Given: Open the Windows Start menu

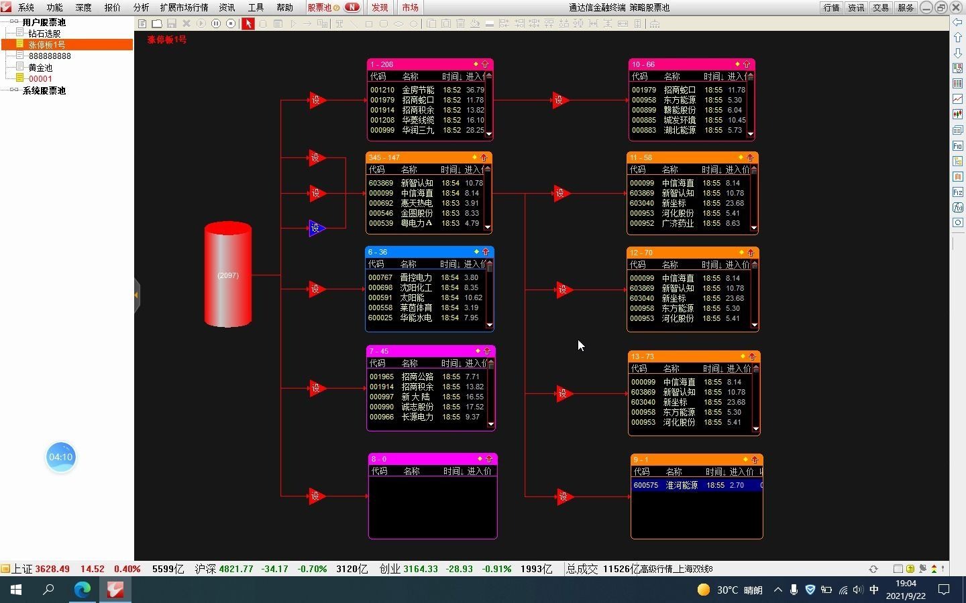Looking at the screenshot, I should (x=16, y=590).
